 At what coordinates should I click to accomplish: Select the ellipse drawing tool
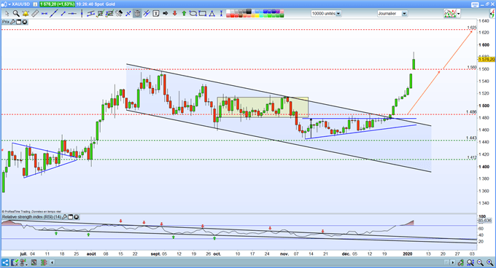coord(193,13)
